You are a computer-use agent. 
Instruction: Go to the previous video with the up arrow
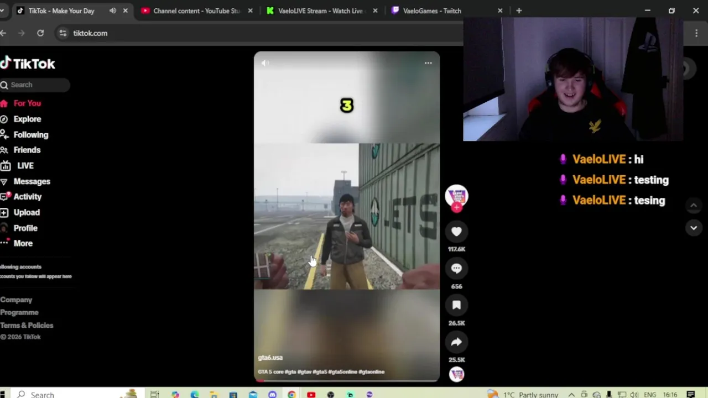click(x=694, y=206)
